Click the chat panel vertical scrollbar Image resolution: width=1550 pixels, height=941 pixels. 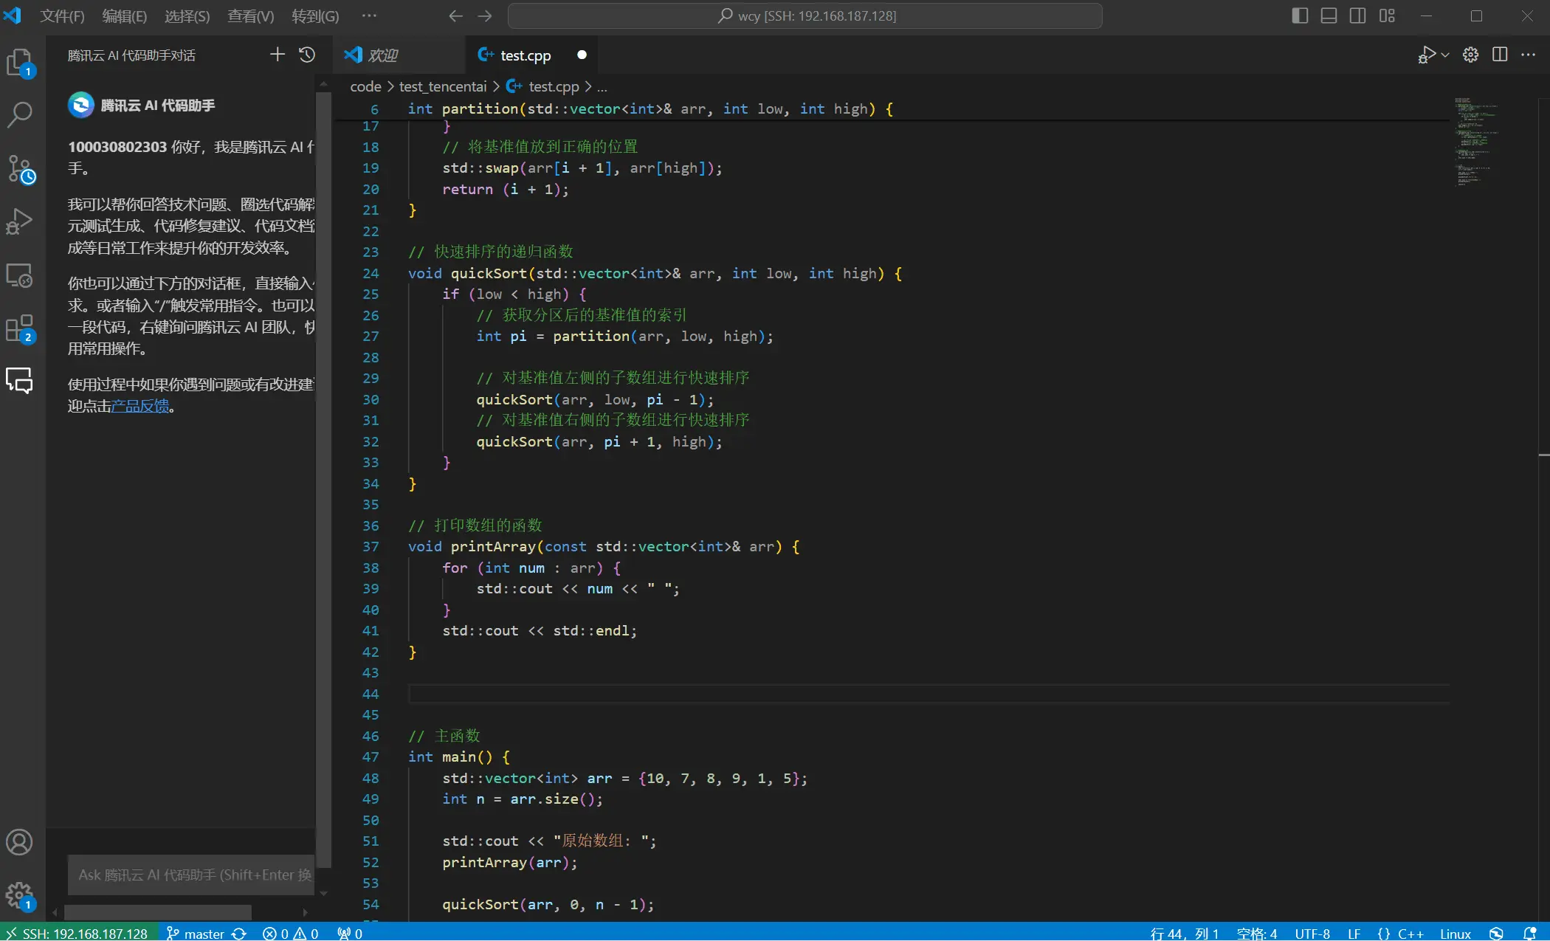pyautogui.click(x=323, y=480)
